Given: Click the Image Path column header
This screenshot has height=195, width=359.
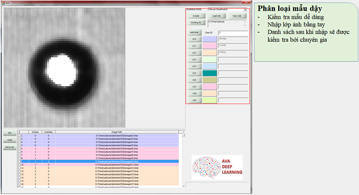Looking at the screenshot, I should [116, 132].
